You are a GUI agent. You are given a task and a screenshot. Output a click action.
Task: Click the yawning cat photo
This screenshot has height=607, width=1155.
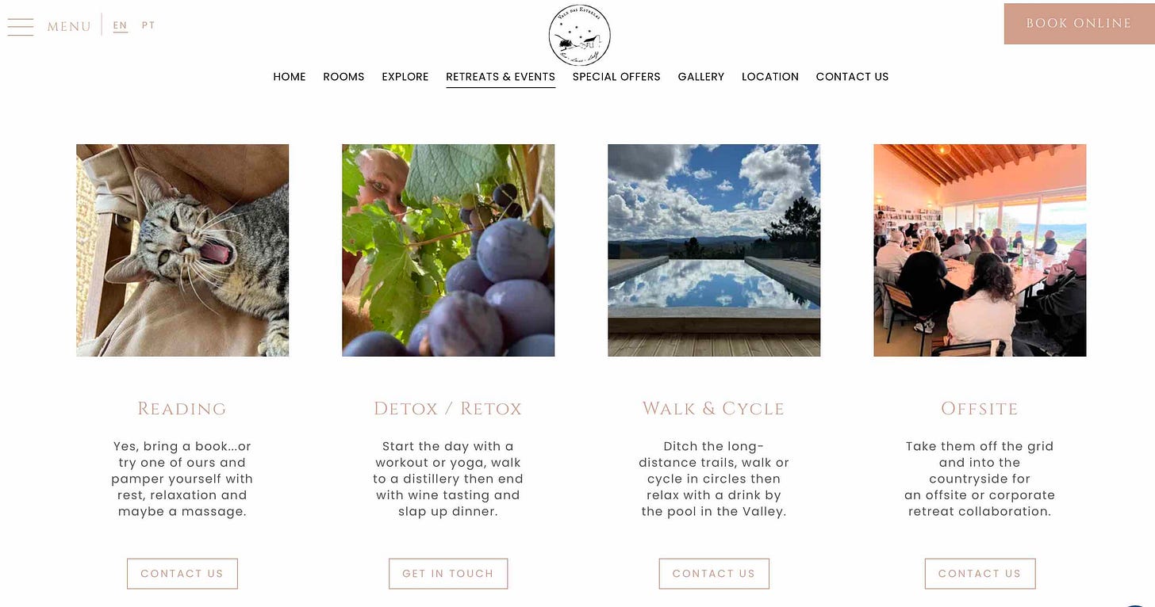coord(182,250)
